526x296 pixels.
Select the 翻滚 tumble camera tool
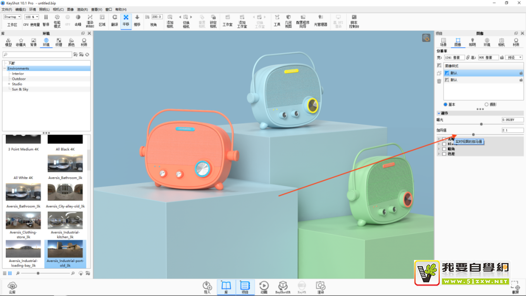tap(115, 20)
